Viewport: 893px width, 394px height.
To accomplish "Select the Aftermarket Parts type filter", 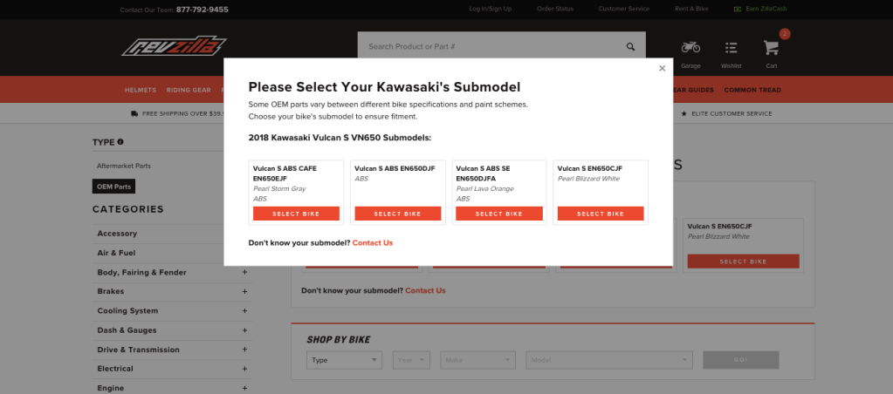I will [123, 165].
